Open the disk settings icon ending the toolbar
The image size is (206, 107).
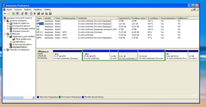pos(50,14)
